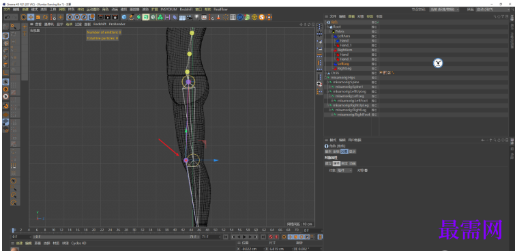Select the RightLeg component

tap(344, 68)
